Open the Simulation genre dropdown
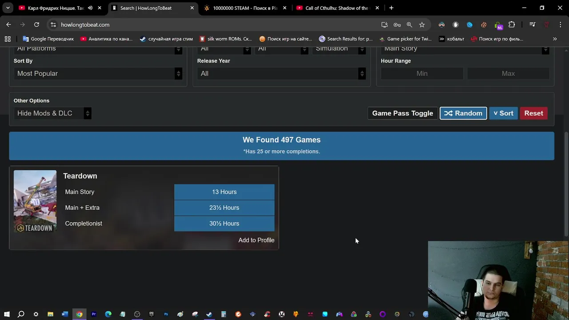Image resolution: width=569 pixels, height=320 pixels. point(339,49)
